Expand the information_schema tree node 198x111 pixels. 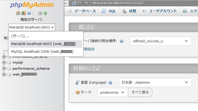[4, 57]
